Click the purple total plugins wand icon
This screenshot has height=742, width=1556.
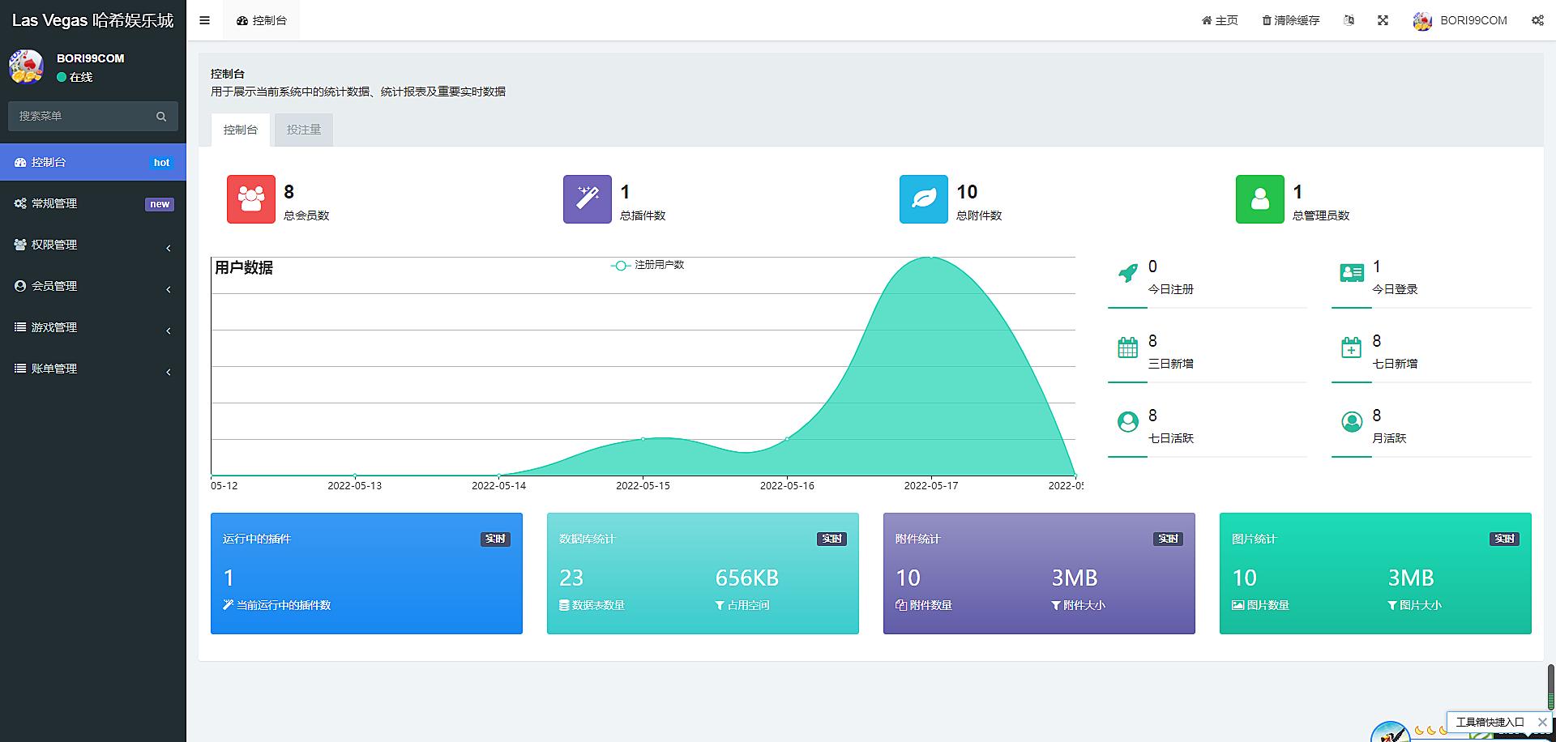pos(587,199)
